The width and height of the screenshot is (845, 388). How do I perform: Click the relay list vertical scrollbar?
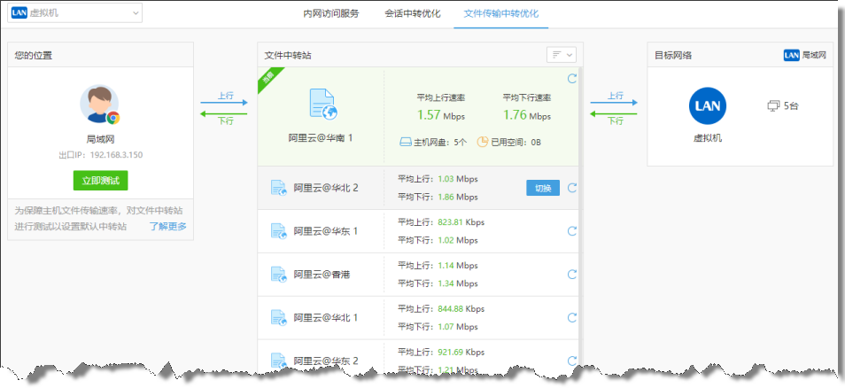(581, 221)
